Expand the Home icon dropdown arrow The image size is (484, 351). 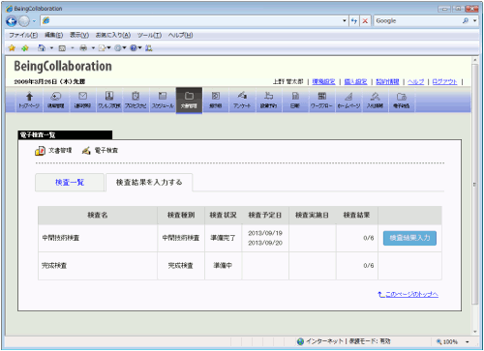click(51, 48)
